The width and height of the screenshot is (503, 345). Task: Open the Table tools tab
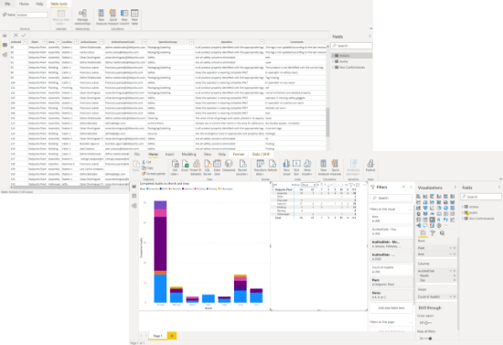pos(59,4)
